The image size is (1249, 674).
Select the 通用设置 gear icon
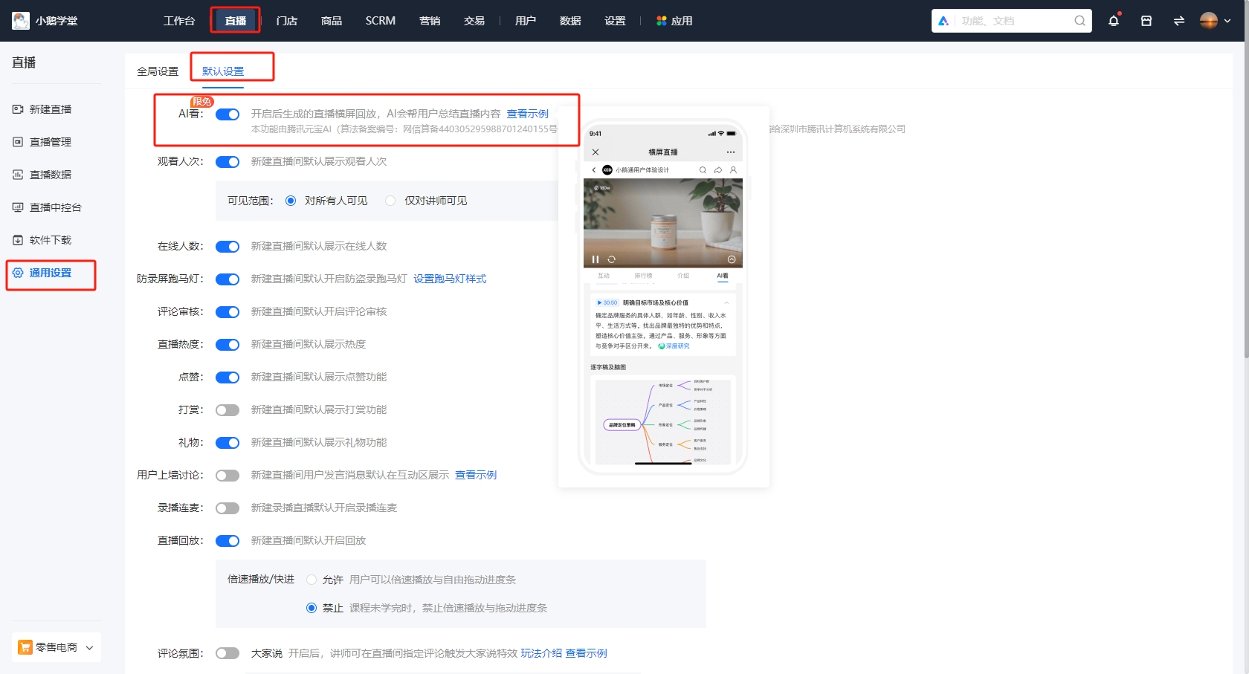(x=18, y=273)
